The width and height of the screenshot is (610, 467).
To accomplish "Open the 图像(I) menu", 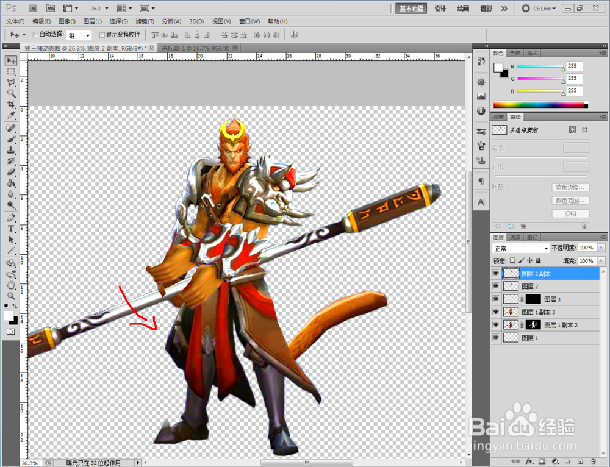I will pos(67,21).
